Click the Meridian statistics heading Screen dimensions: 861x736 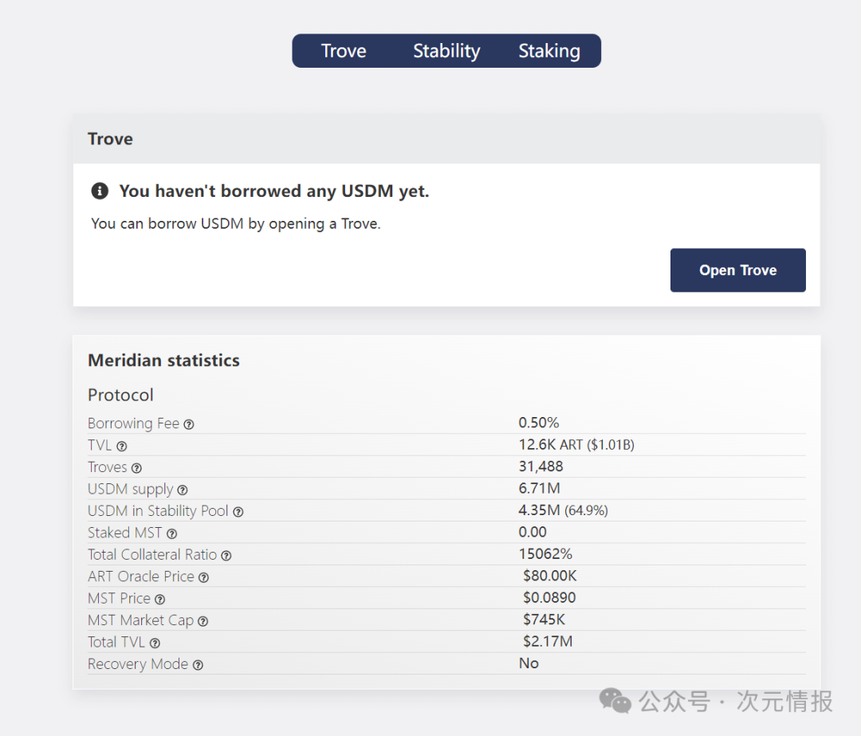(x=163, y=360)
